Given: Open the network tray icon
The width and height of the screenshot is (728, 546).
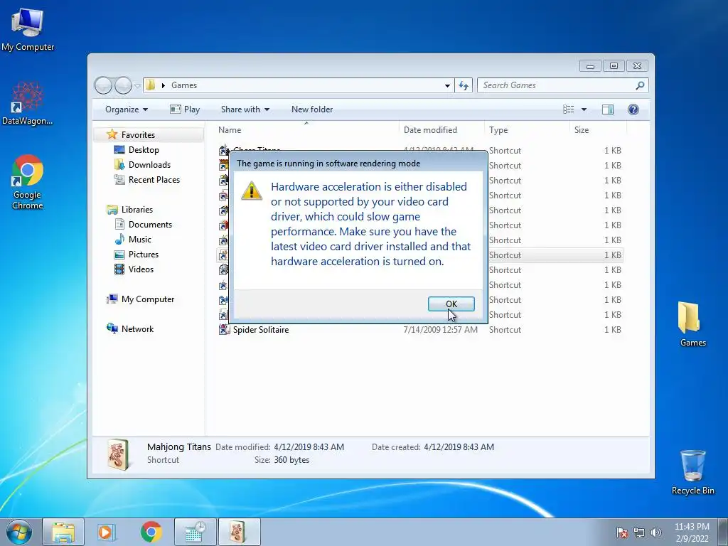Looking at the screenshot, I should pyautogui.click(x=639, y=532).
